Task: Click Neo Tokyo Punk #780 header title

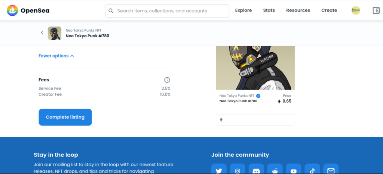Action: (x=88, y=36)
